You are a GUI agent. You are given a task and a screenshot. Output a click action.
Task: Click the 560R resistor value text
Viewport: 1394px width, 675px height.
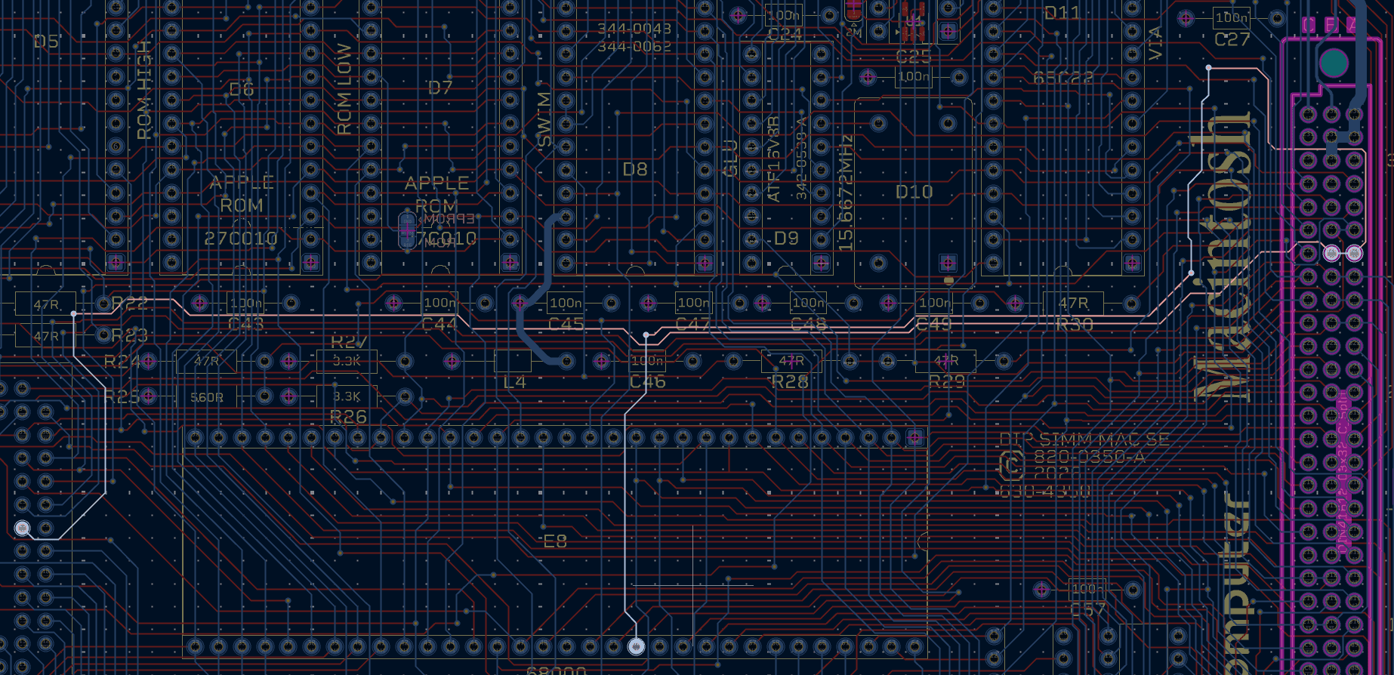(207, 397)
